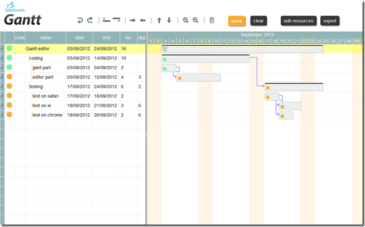Select the test on safari task name
The width and height of the screenshot is (365, 227).
point(46,96)
